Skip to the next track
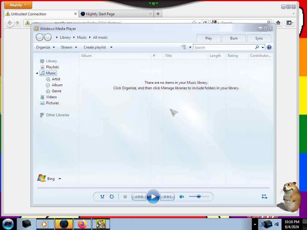 (167, 196)
